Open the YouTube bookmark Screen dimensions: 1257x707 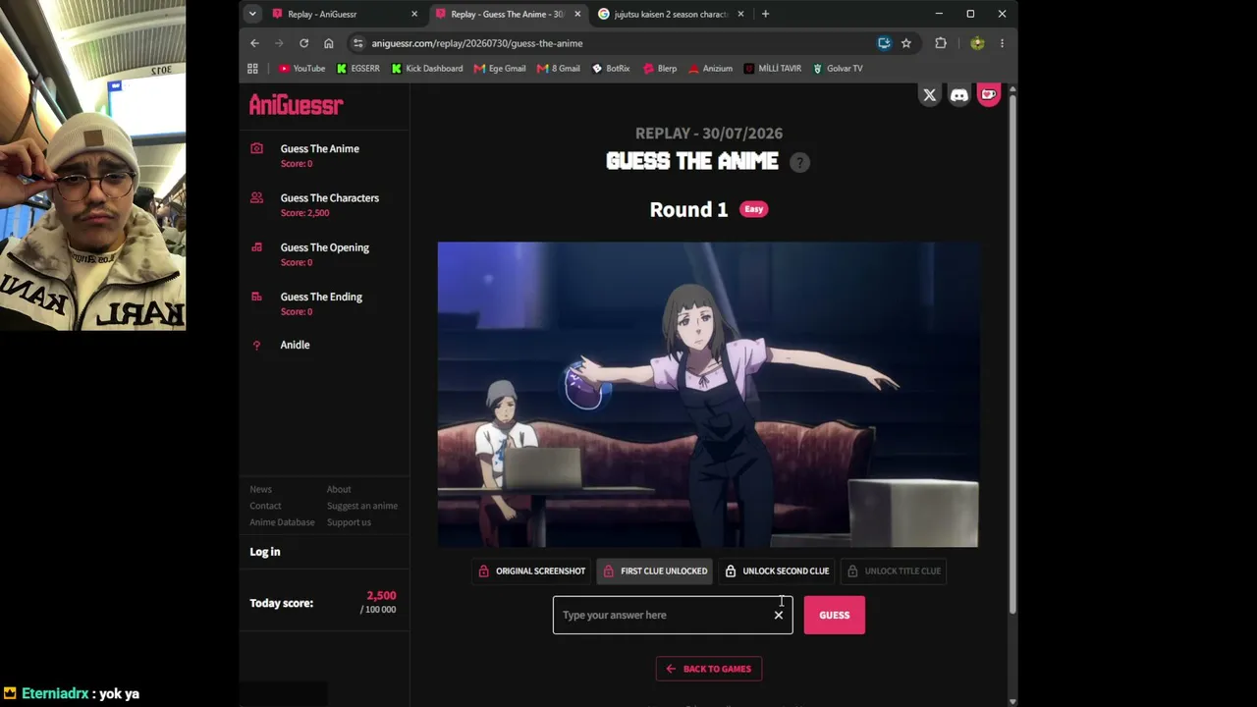pos(301,69)
